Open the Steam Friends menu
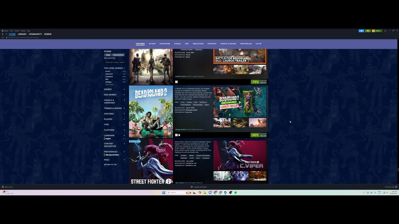The width and height of the screenshot is (399, 224). pyautogui.click(x=17, y=31)
